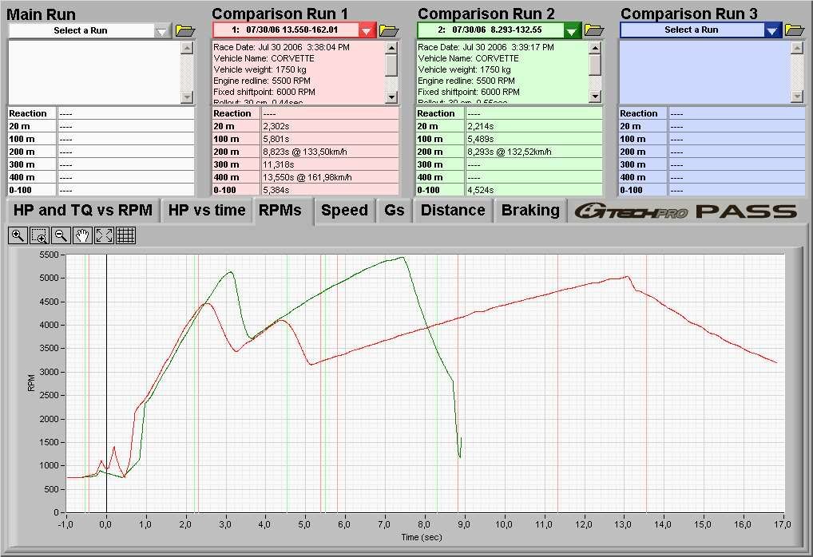The image size is (813, 557).
Task: Activate the hand pan tool
Action: [x=81, y=235]
